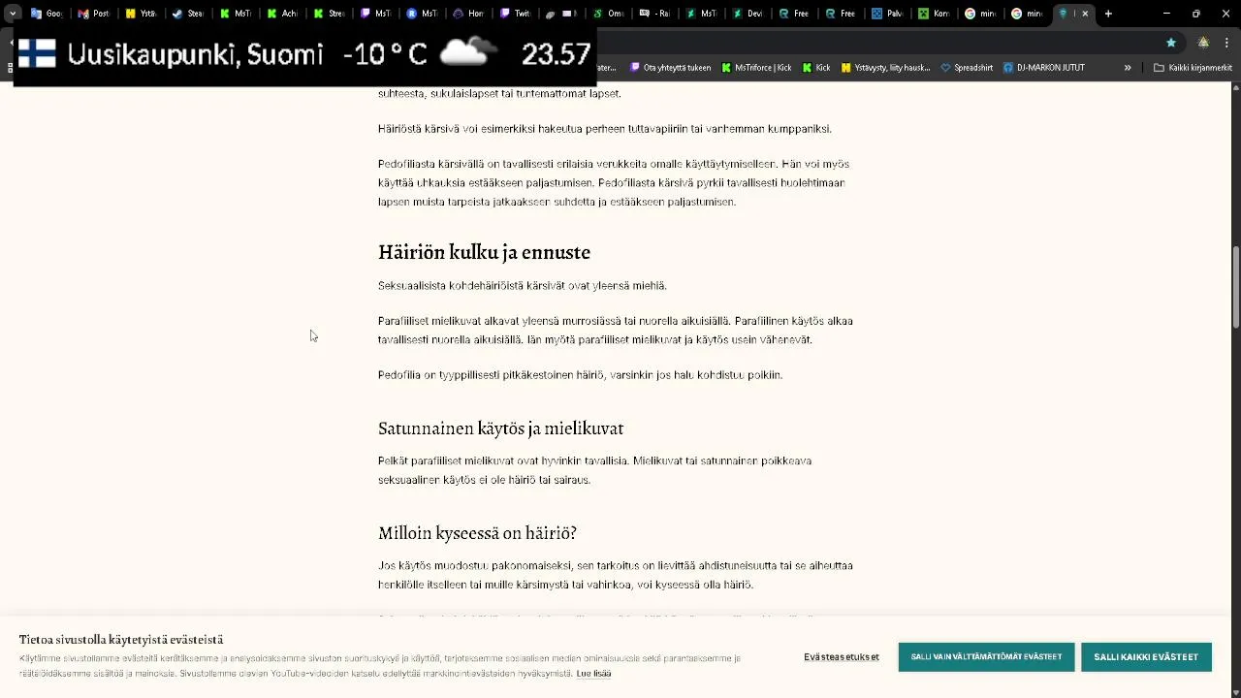
Task: Close the currently active tab
Action: 1085,14
